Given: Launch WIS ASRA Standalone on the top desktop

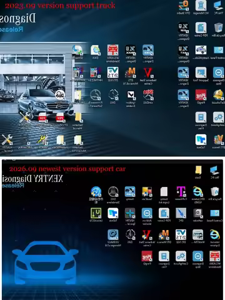Looking at the screenshot, I should click(113, 50).
